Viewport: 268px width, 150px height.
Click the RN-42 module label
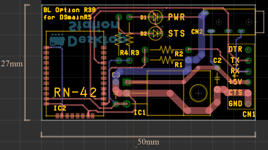point(76,93)
